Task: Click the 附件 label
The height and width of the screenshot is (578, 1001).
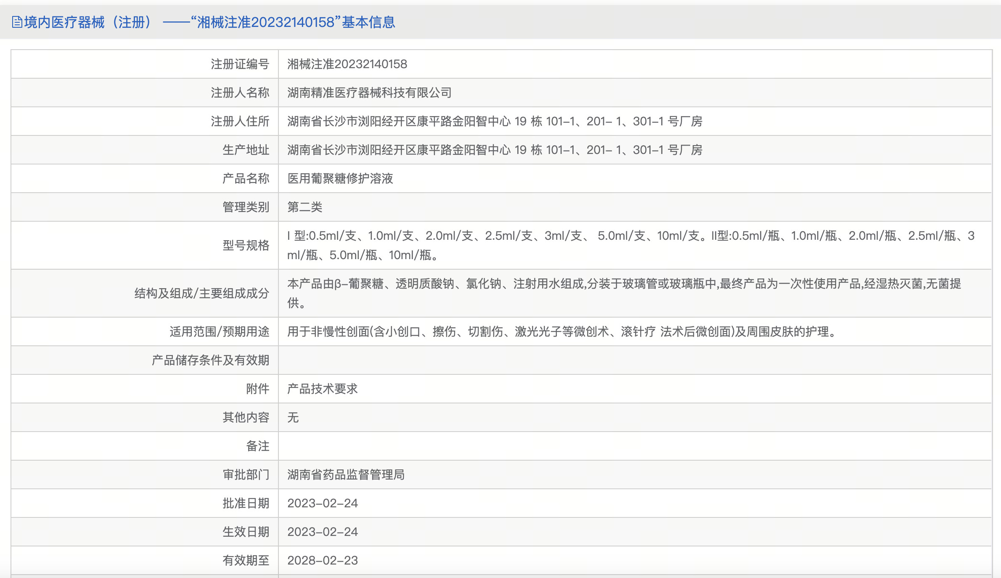Action: tap(257, 389)
